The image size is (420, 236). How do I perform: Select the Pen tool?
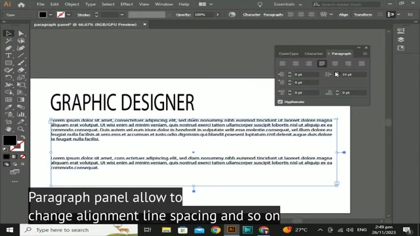(9, 48)
